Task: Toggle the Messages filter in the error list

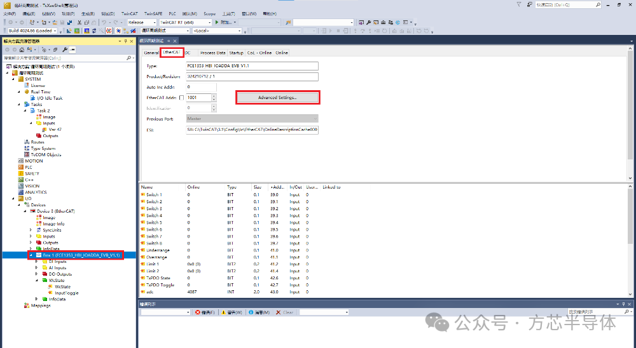Action: (x=259, y=312)
